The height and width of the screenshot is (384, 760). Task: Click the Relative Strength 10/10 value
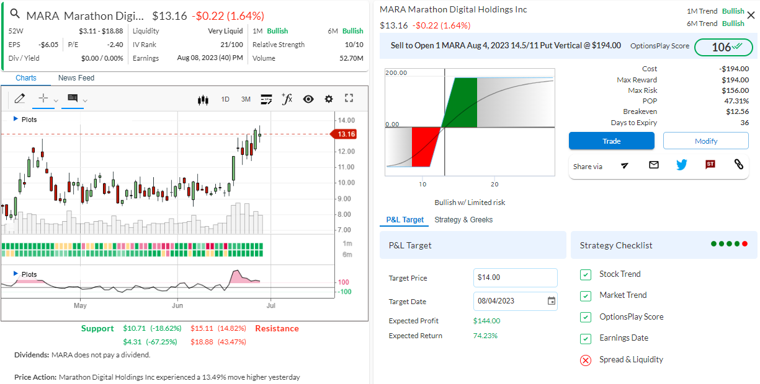pos(354,45)
